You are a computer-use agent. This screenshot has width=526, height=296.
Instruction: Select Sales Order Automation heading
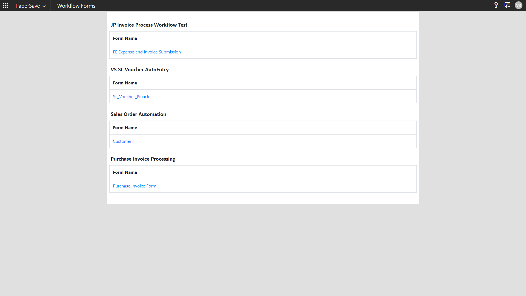tap(138, 114)
